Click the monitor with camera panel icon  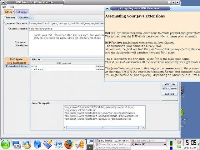16,144
